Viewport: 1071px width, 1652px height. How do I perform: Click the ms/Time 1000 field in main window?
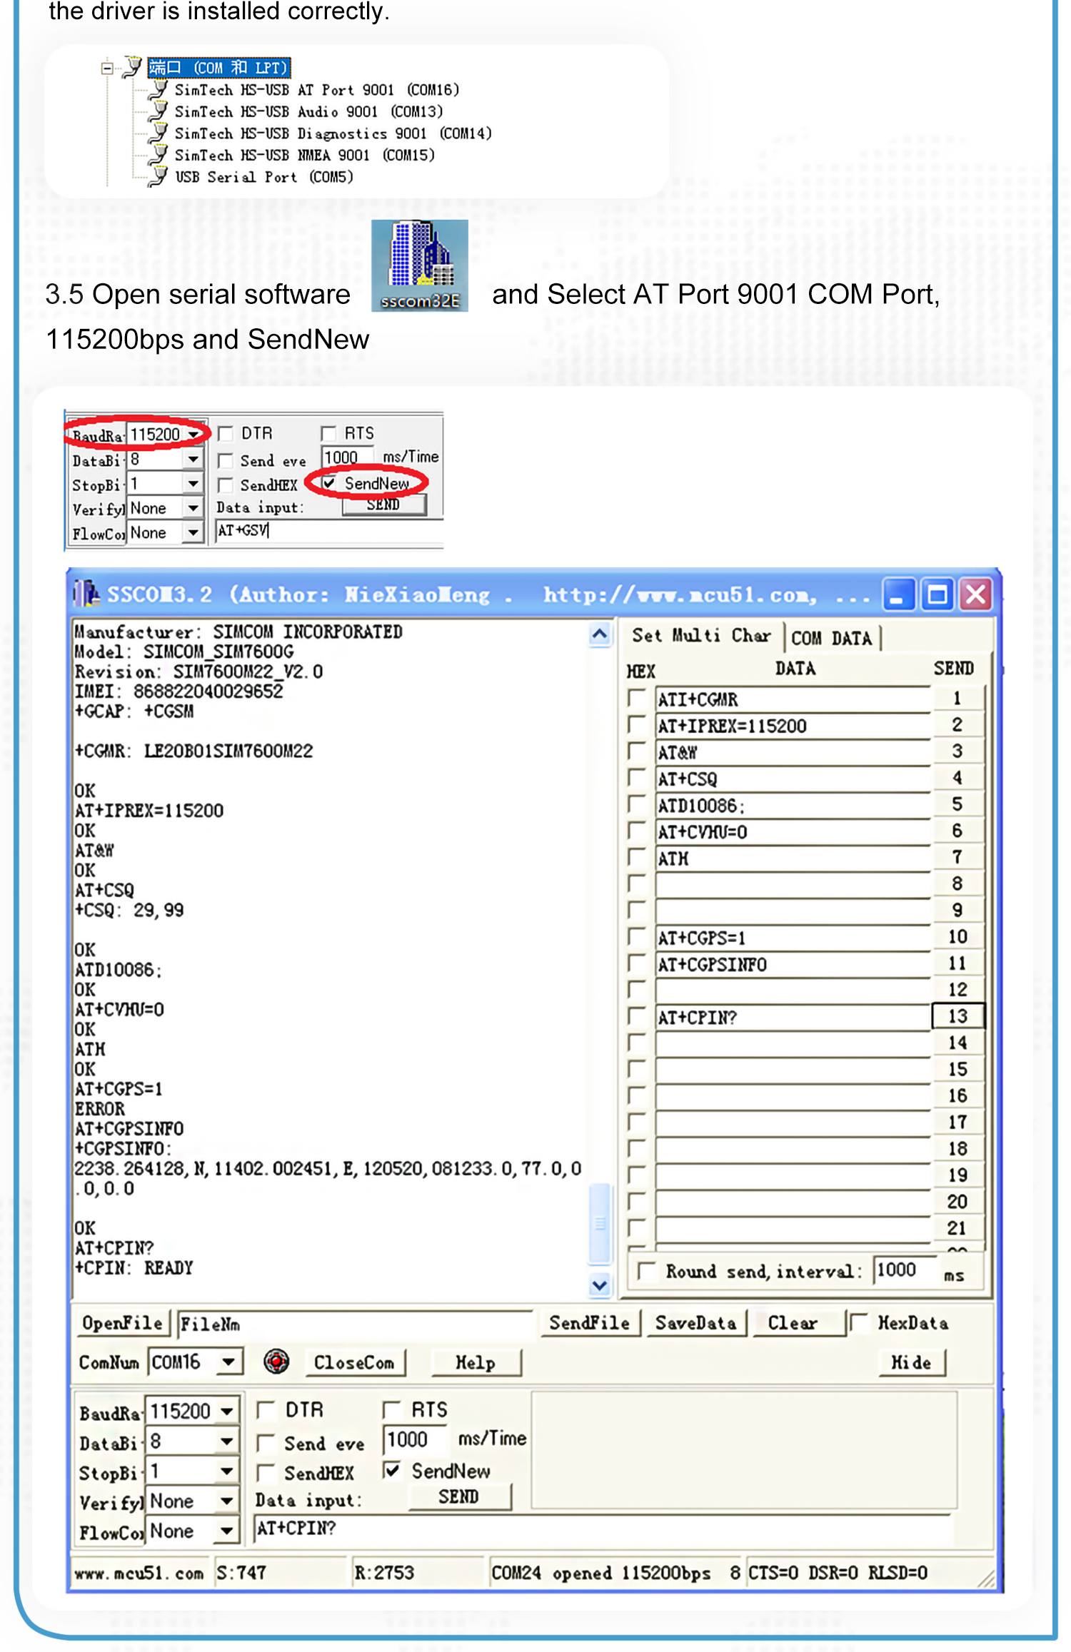[416, 1439]
